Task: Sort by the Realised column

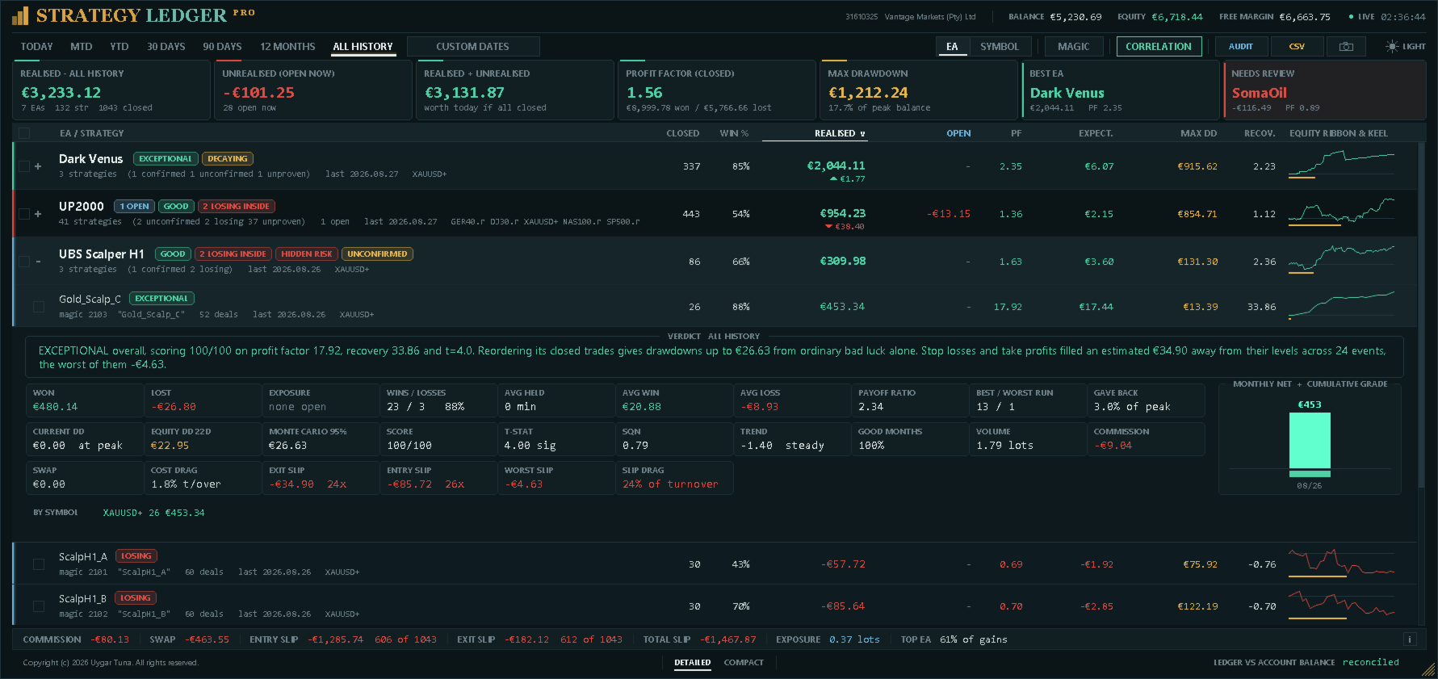Action: pos(839,133)
